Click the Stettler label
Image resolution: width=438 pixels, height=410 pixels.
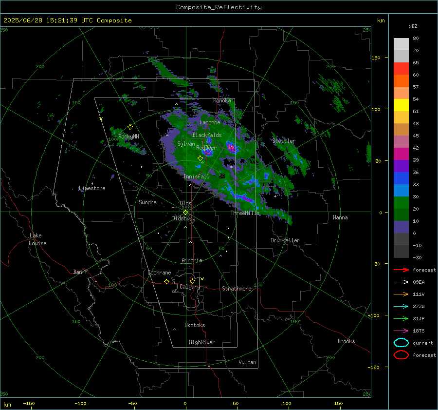click(x=284, y=141)
